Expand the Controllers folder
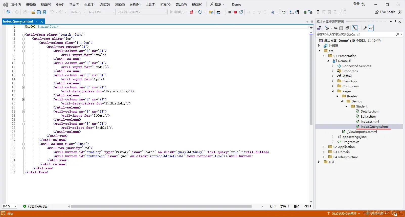 pyautogui.click(x=333, y=86)
